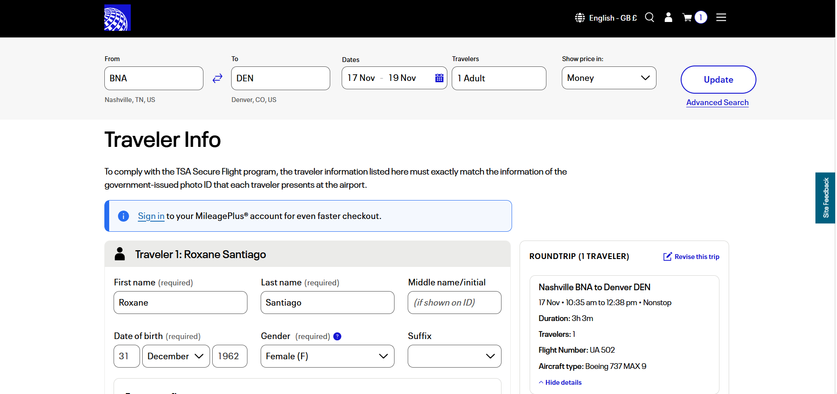The image size is (837, 394).
Task: Click the Gender help question mark icon
Action: pyautogui.click(x=337, y=336)
